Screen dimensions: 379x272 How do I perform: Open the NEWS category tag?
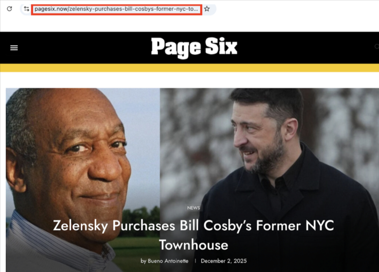[x=194, y=208]
